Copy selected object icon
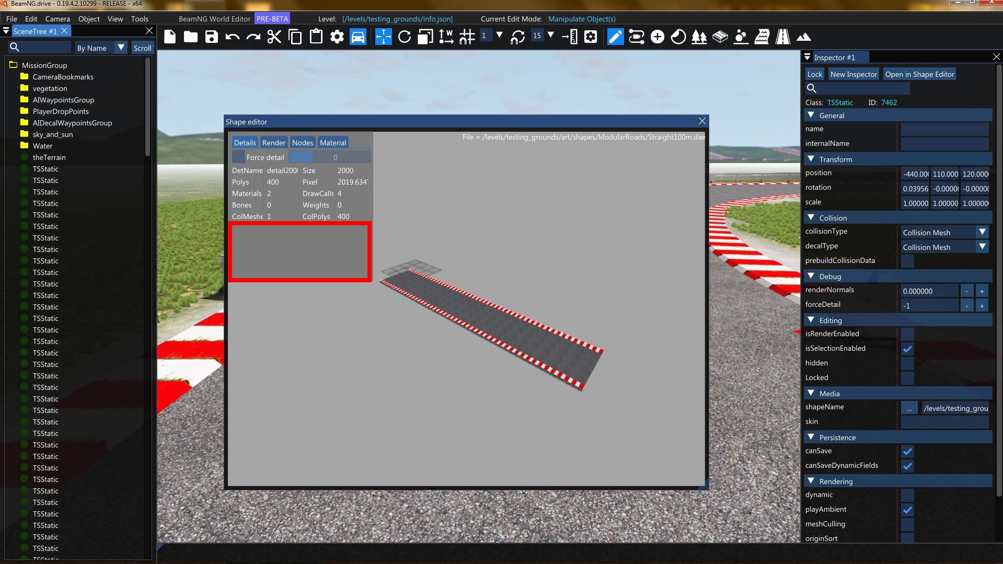 click(295, 37)
